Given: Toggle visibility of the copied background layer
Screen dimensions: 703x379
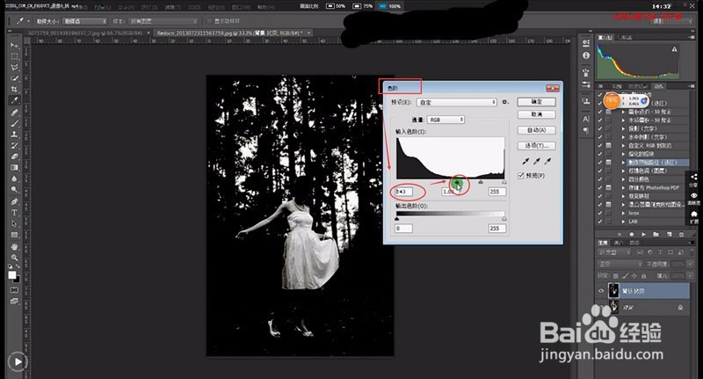Looking at the screenshot, I should (x=601, y=291).
